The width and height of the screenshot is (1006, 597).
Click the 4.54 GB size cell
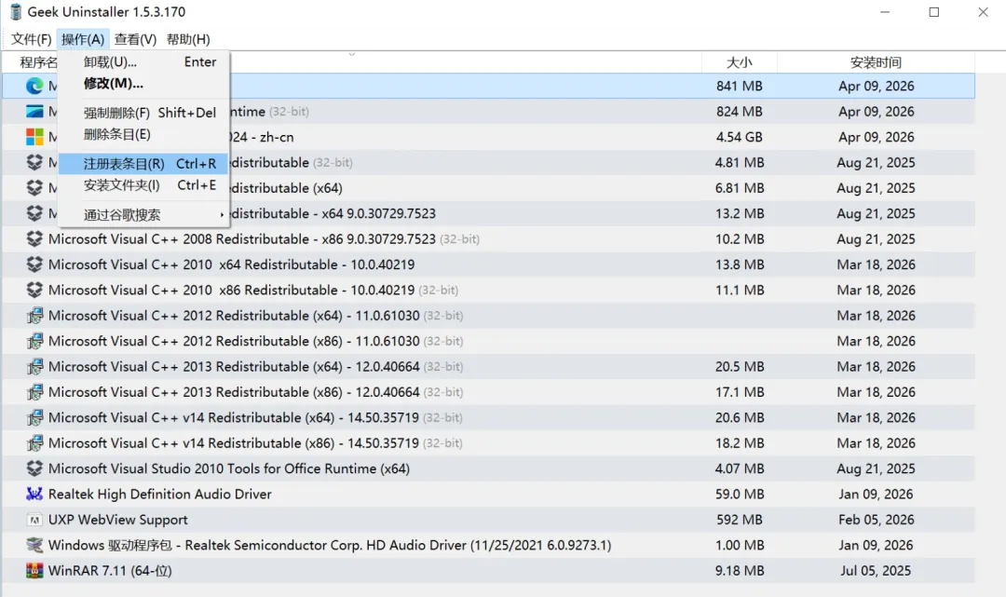coord(739,137)
